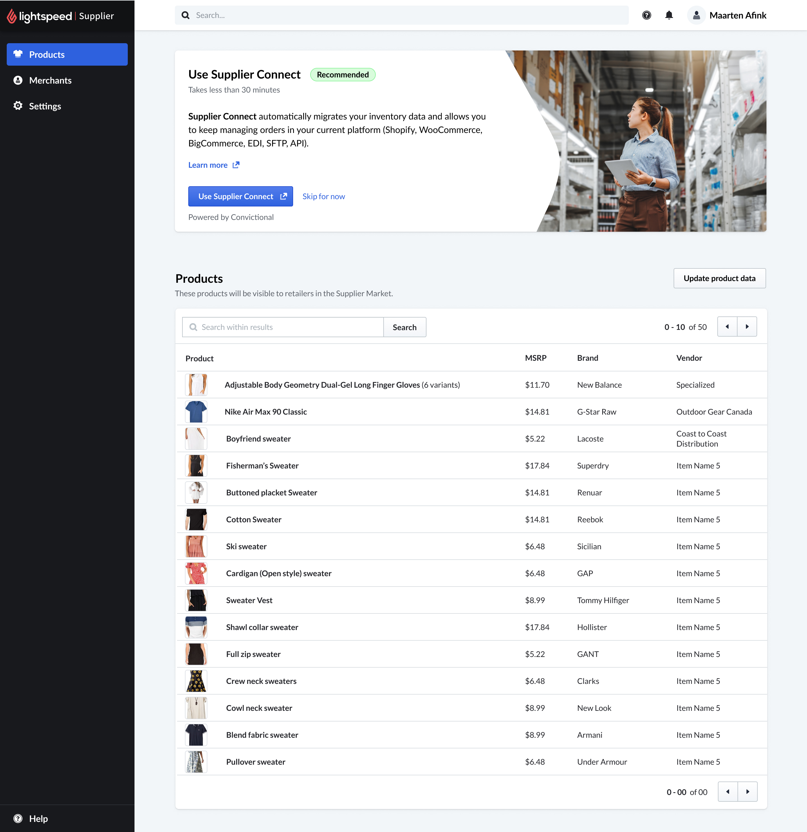Open notifications bell icon

point(669,15)
